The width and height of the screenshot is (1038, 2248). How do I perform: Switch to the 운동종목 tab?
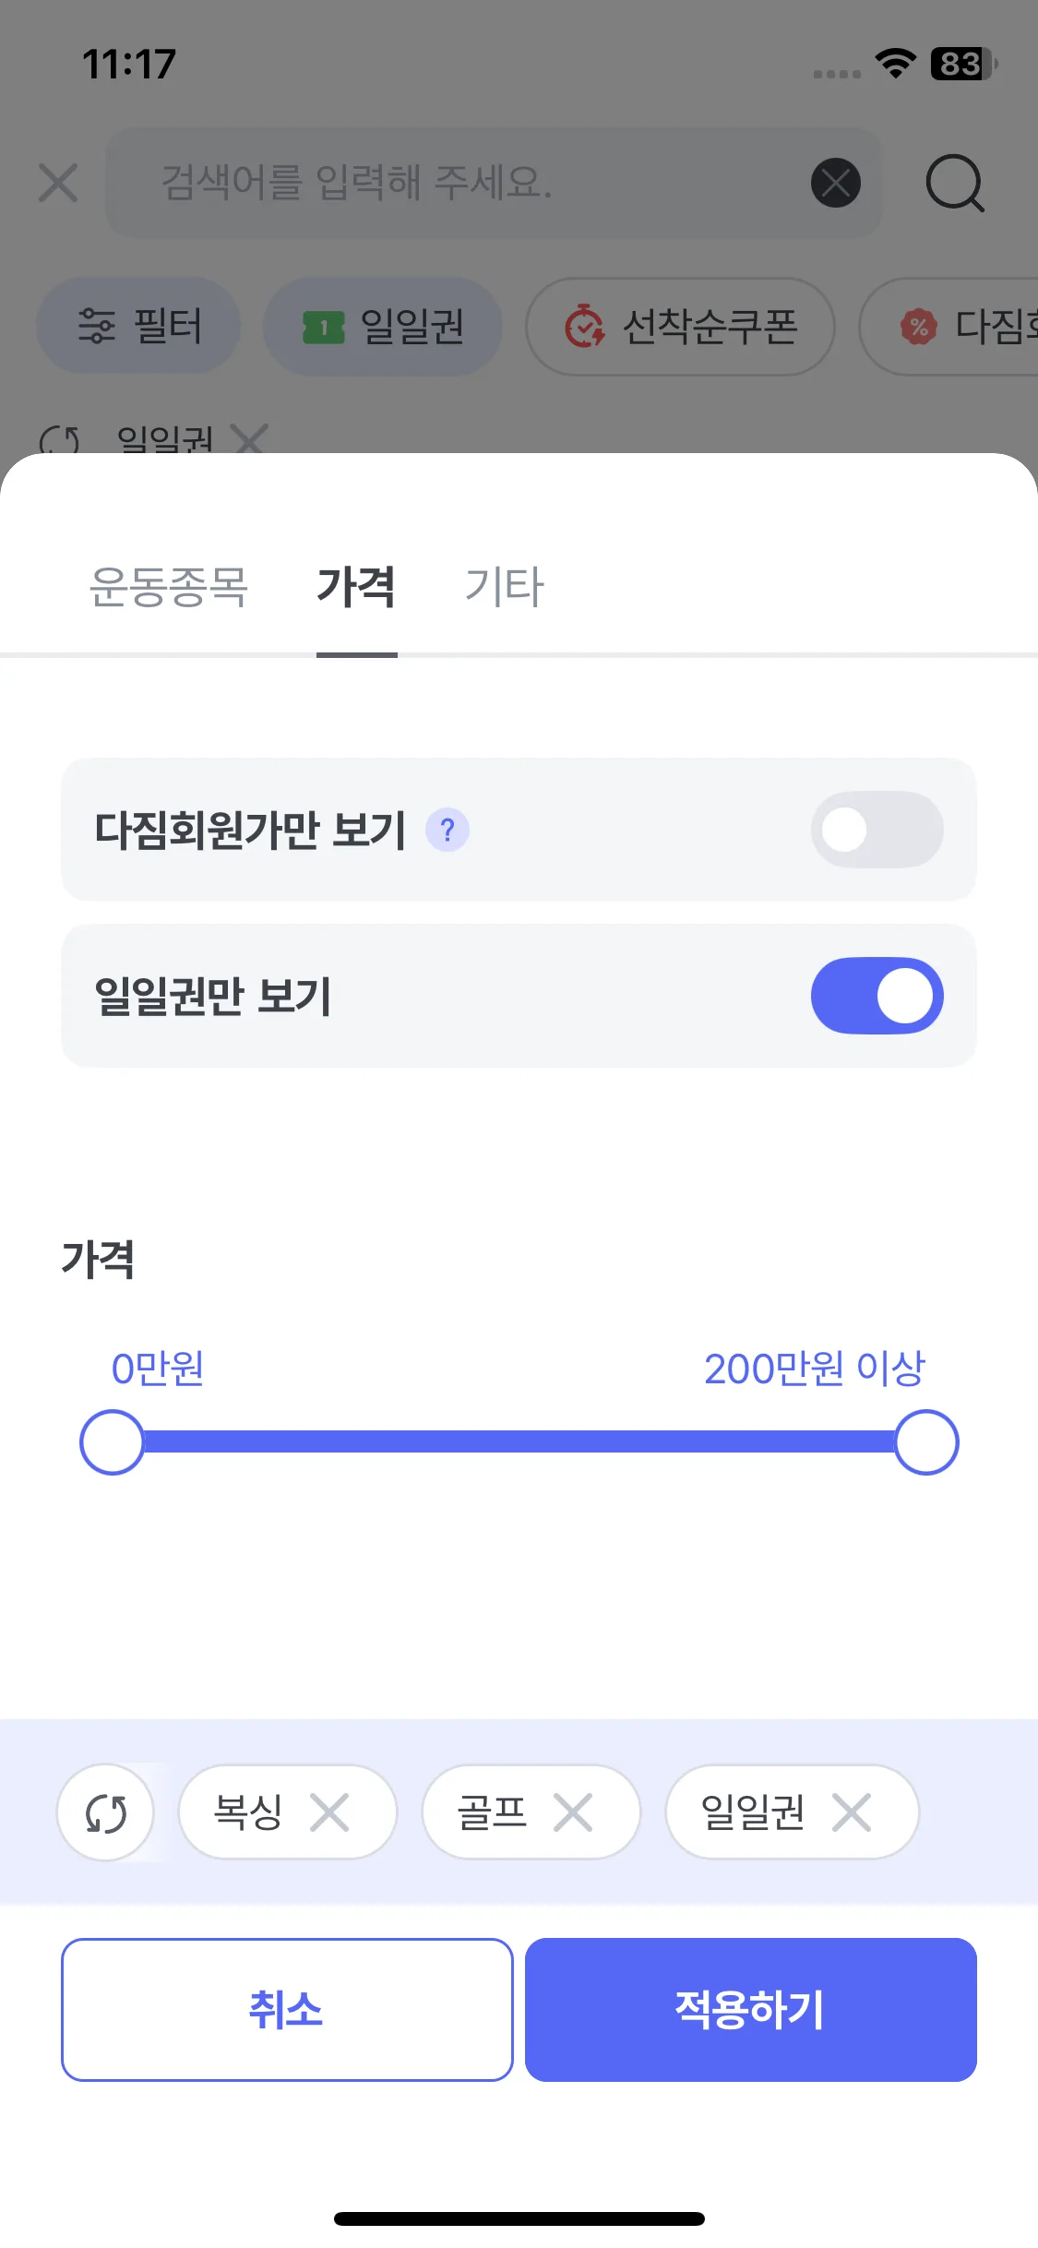pyautogui.click(x=169, y=587)
